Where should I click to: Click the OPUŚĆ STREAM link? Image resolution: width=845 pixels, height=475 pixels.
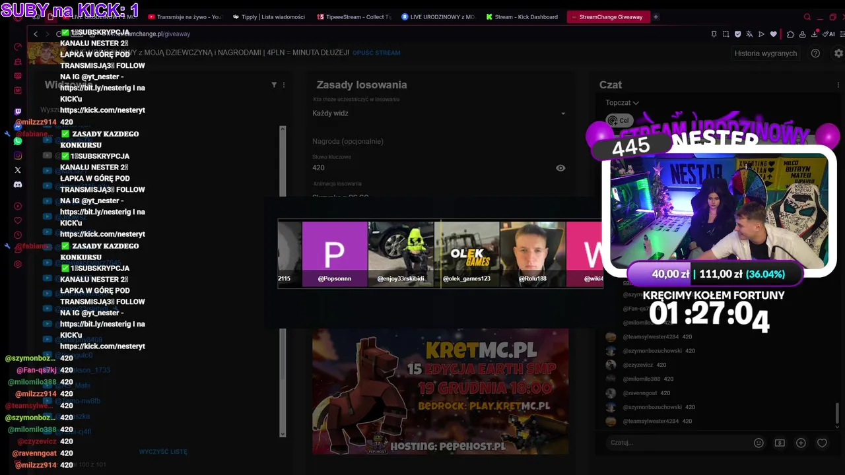point(376,53)
